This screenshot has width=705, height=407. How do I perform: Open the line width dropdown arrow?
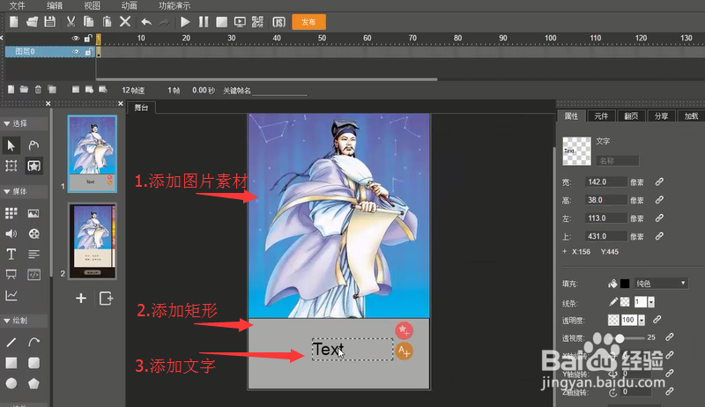pyautogui.click(x=651, y=302)
